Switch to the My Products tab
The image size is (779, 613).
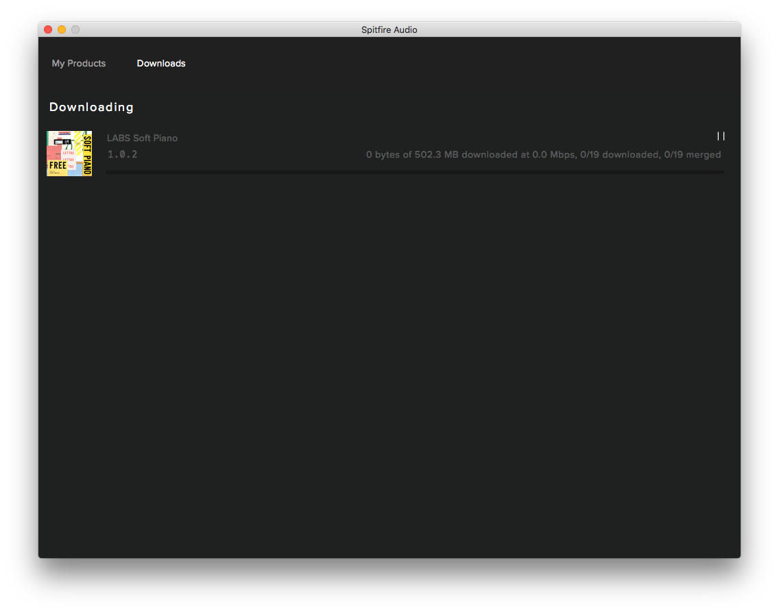point(79,64)
